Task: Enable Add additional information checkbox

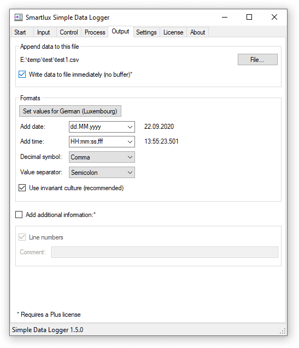Action: [x=19, y=215]
